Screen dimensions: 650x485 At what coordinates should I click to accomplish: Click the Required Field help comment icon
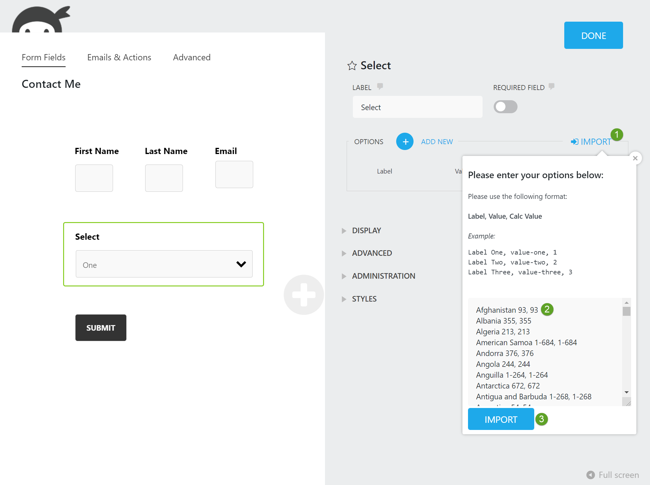coord(552,86)
